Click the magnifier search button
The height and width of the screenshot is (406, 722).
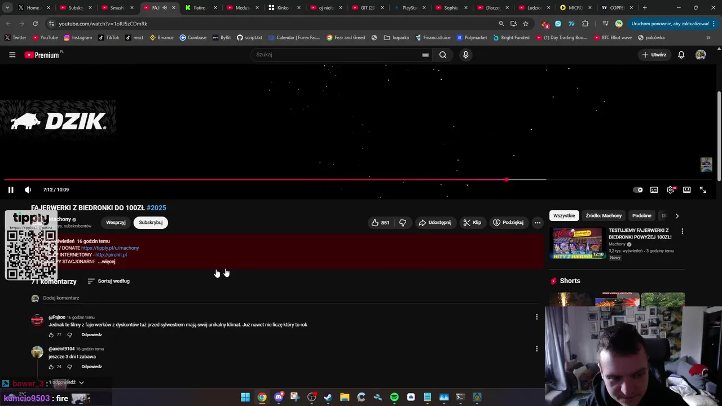(443, 55)
